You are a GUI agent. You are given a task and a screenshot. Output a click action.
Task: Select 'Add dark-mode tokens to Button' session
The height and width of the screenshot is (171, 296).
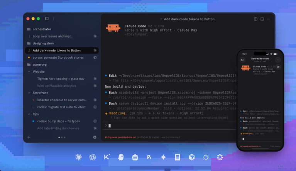pos(62,51)
